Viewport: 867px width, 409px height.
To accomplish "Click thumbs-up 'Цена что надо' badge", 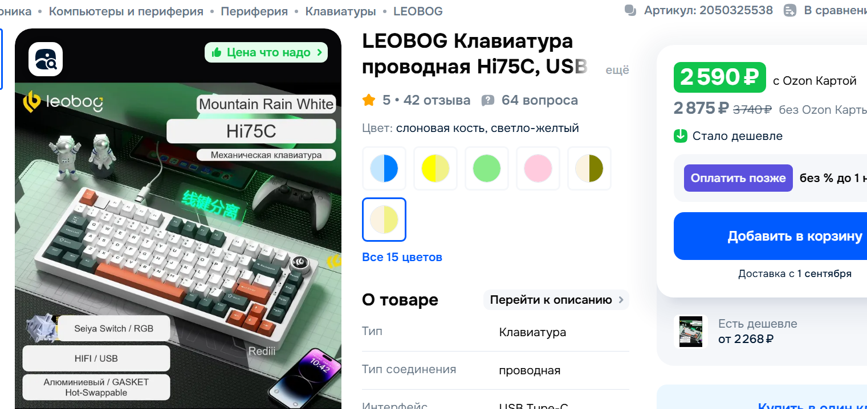I will (x=266, y=52).
